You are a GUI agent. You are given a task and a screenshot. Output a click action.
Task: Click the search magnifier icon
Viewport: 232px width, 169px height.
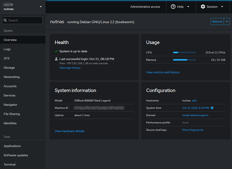pos(5,20)
